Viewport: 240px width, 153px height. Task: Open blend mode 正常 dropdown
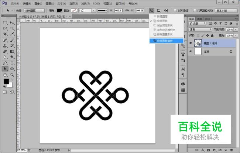point(200,29)
